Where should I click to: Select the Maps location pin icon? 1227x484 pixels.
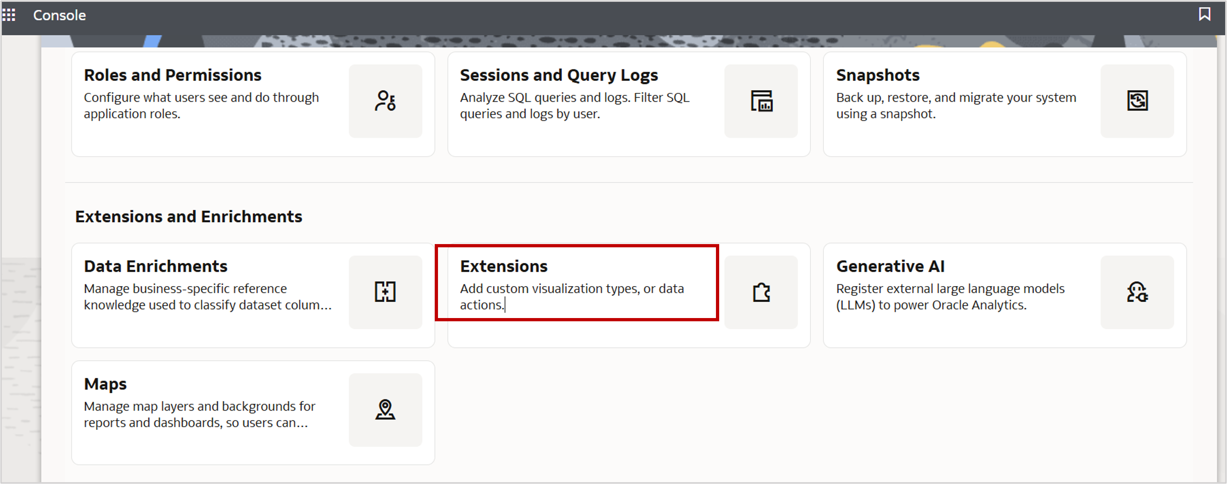tap(385, 409)
